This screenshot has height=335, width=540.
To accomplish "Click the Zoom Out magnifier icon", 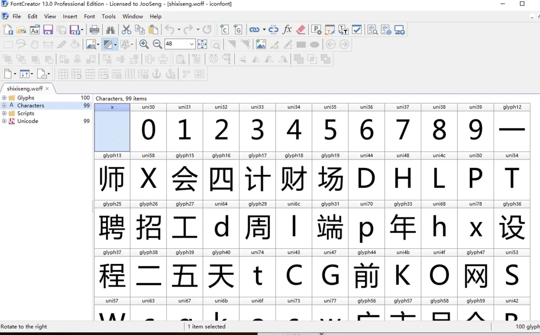I will pyautogui.click(x=157, y=44).
